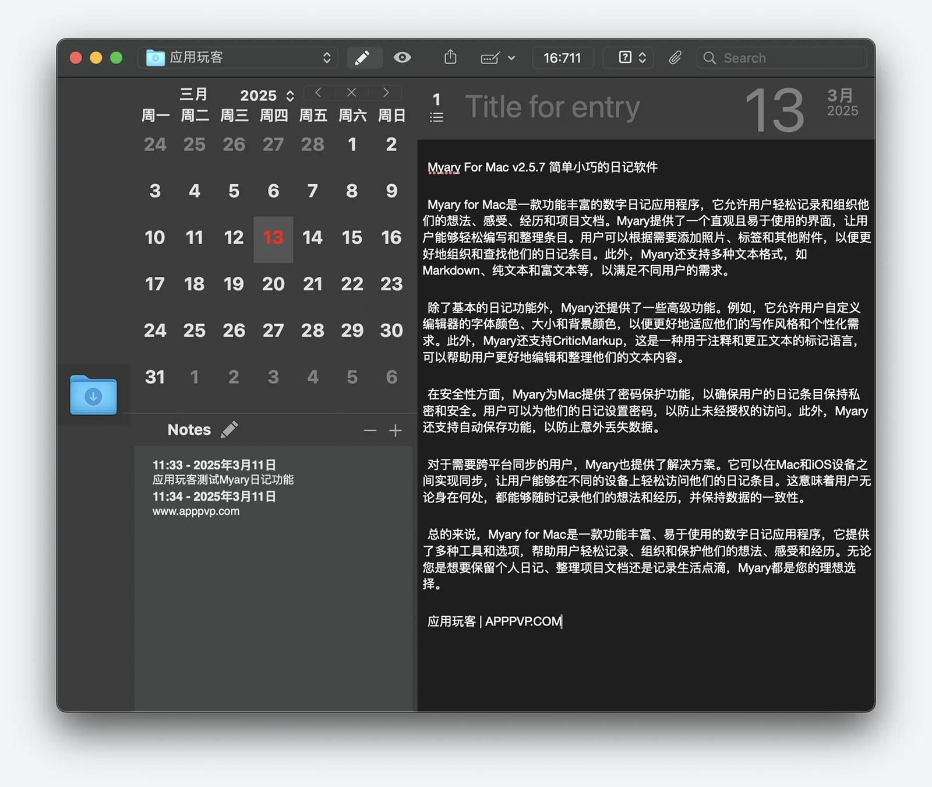This screenshot has width=932, height=787.
Task: Select March 20 in the calendar
Action: pyautogui.click(x=273, y=284)
